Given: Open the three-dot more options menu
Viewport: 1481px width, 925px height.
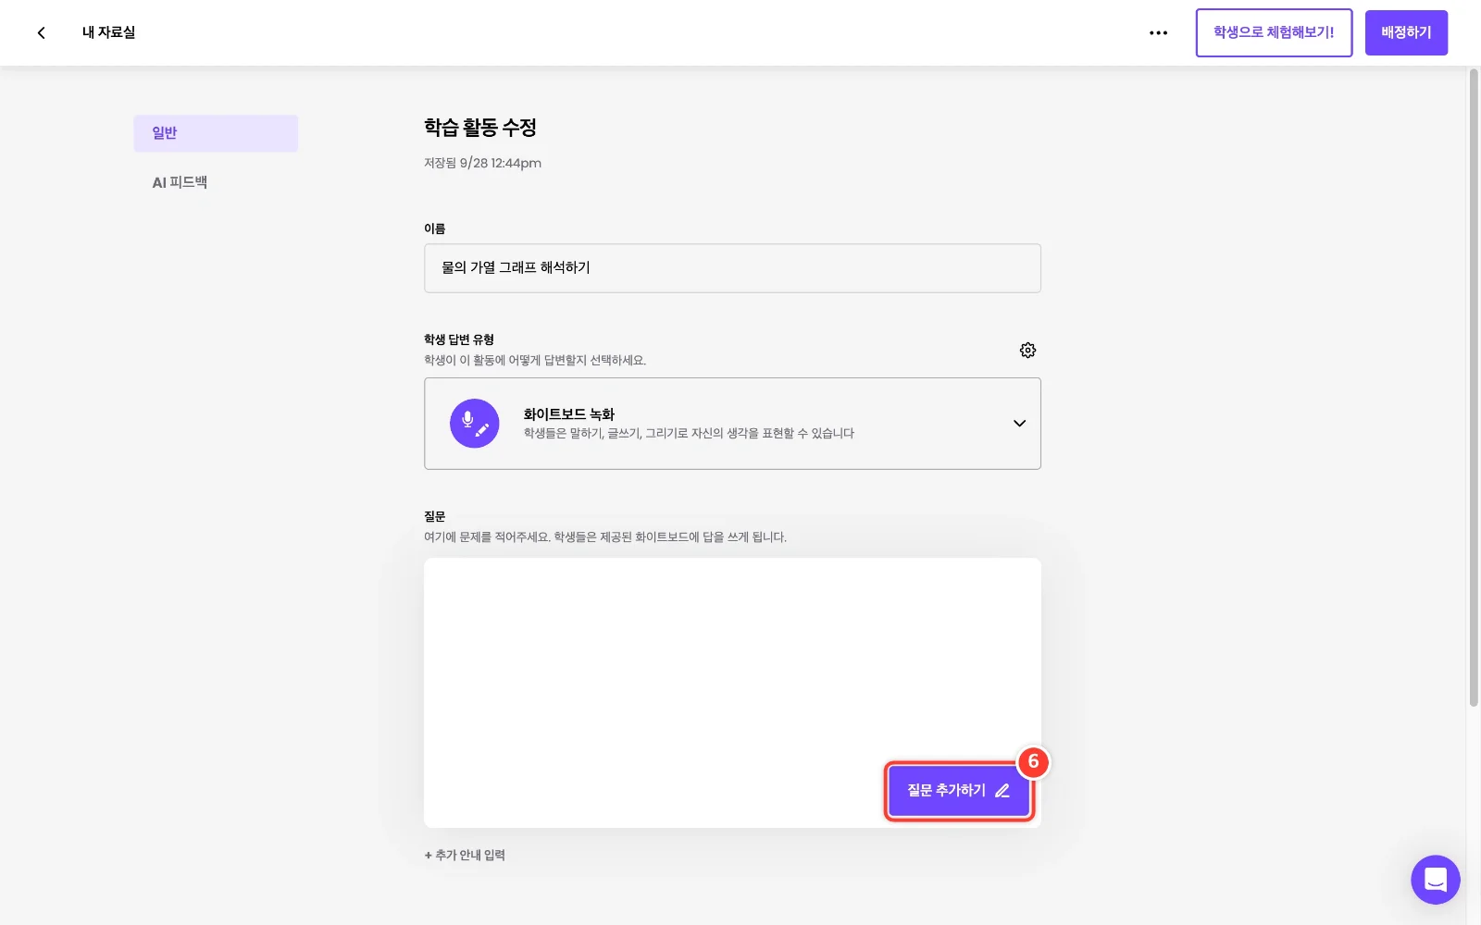Looking at the screenshot, I should (1158, 32).
